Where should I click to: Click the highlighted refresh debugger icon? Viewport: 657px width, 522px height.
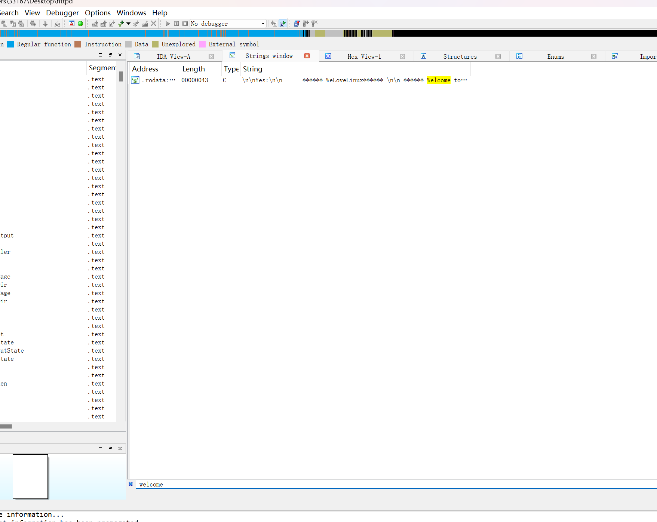coord(283,24)
